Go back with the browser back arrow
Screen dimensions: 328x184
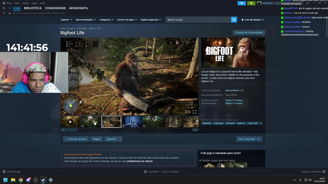(4, 8)
